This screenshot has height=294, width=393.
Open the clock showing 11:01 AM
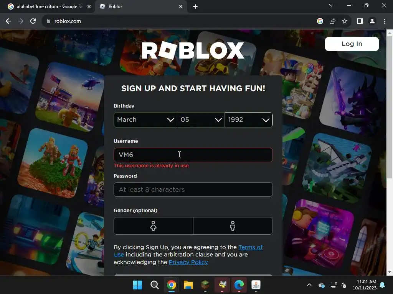(x=365, y=285)
